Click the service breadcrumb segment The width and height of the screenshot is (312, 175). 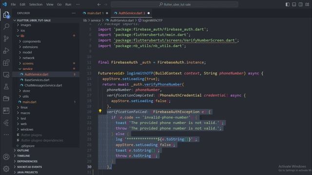click(96, 20)
